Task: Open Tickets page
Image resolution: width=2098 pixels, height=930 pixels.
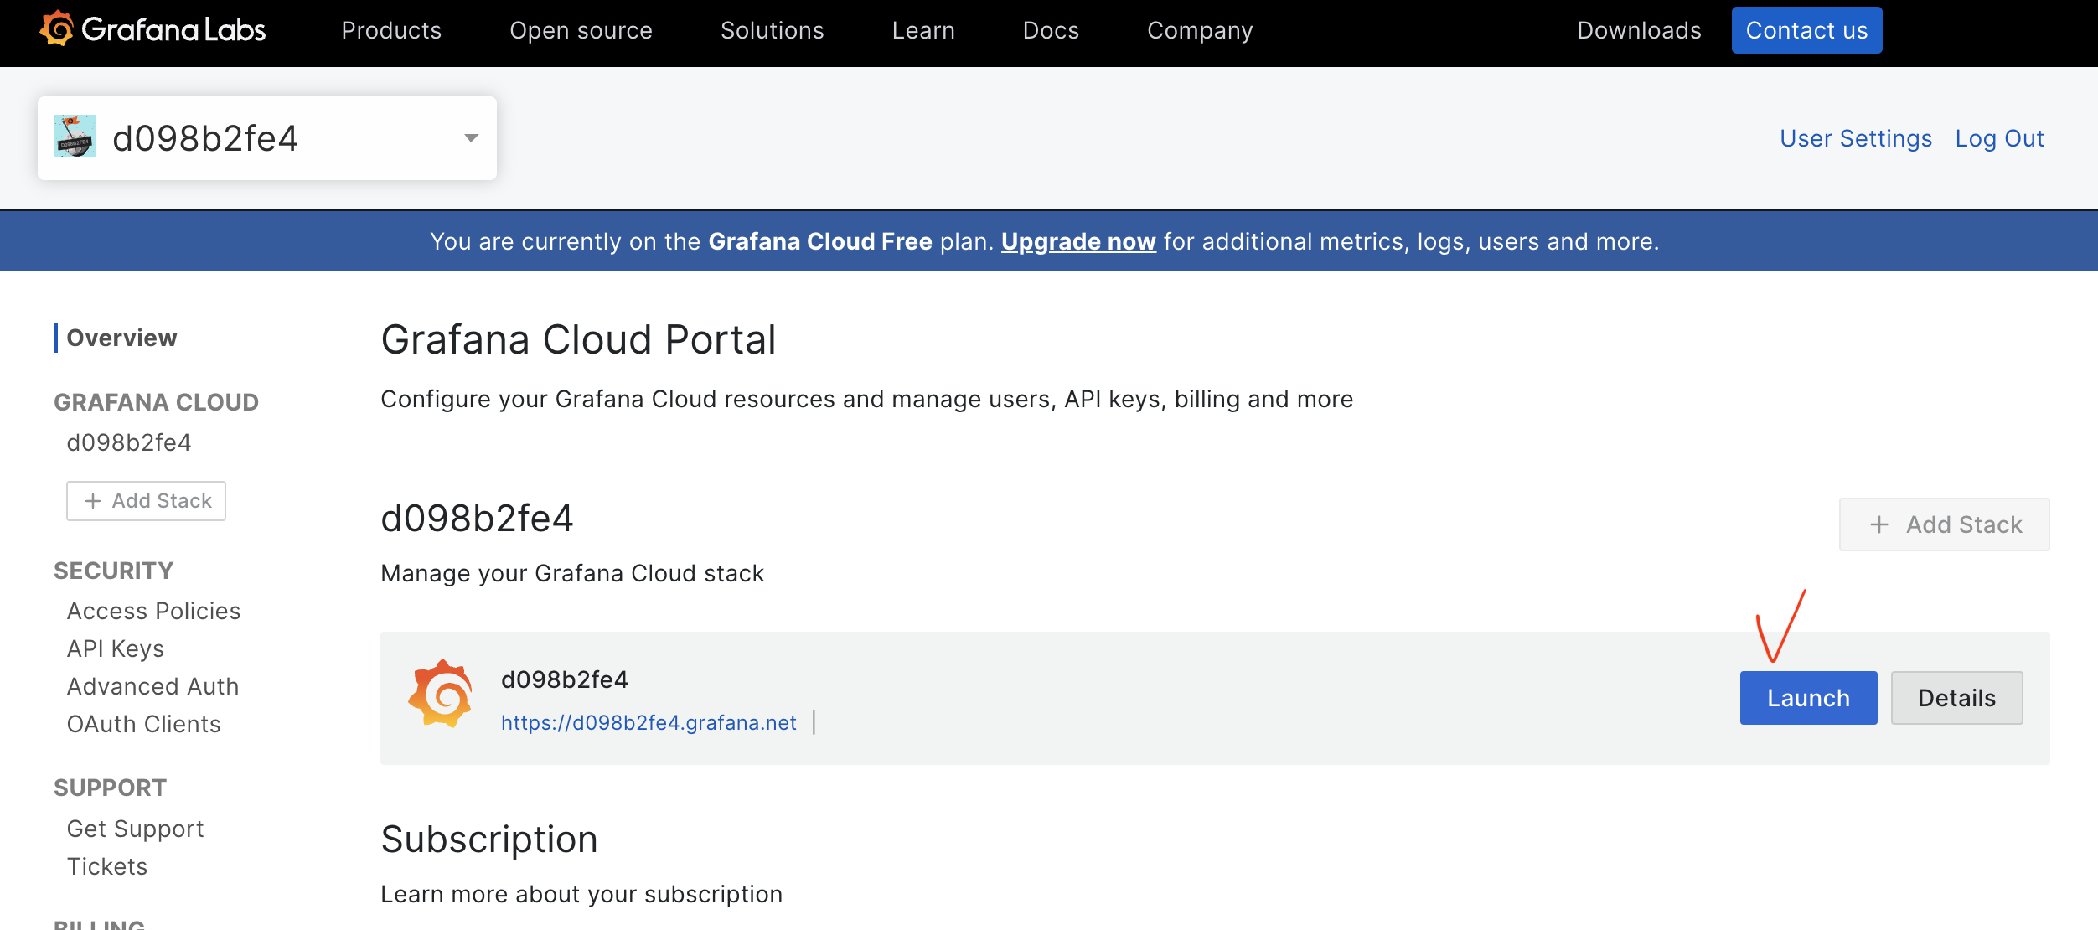Action: pos(107,866)
